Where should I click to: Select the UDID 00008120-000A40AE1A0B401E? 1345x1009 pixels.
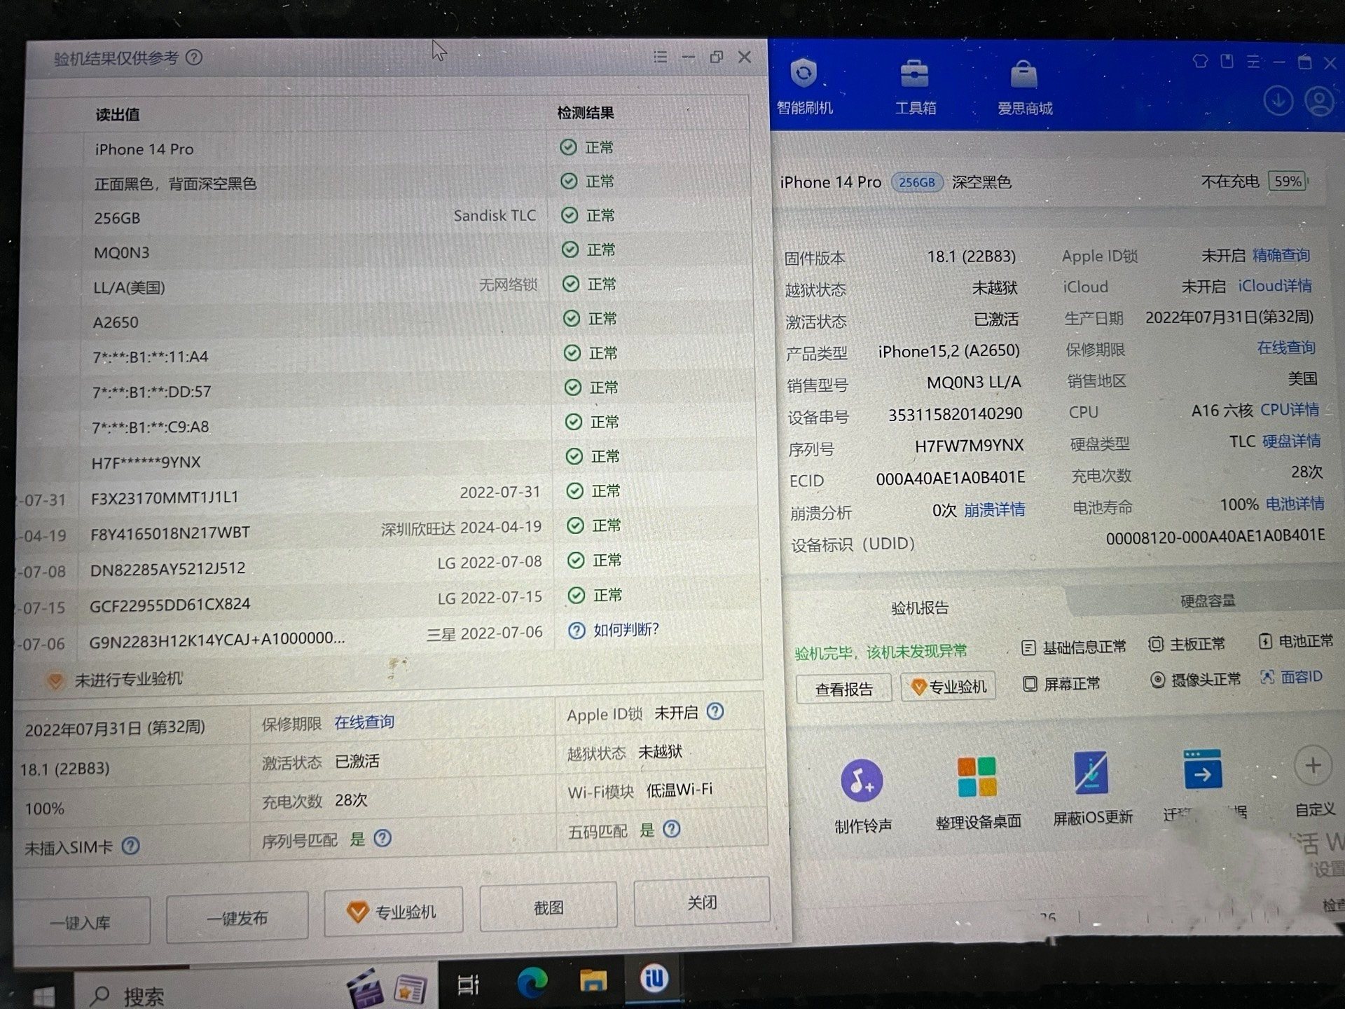tap(1215, 536)
